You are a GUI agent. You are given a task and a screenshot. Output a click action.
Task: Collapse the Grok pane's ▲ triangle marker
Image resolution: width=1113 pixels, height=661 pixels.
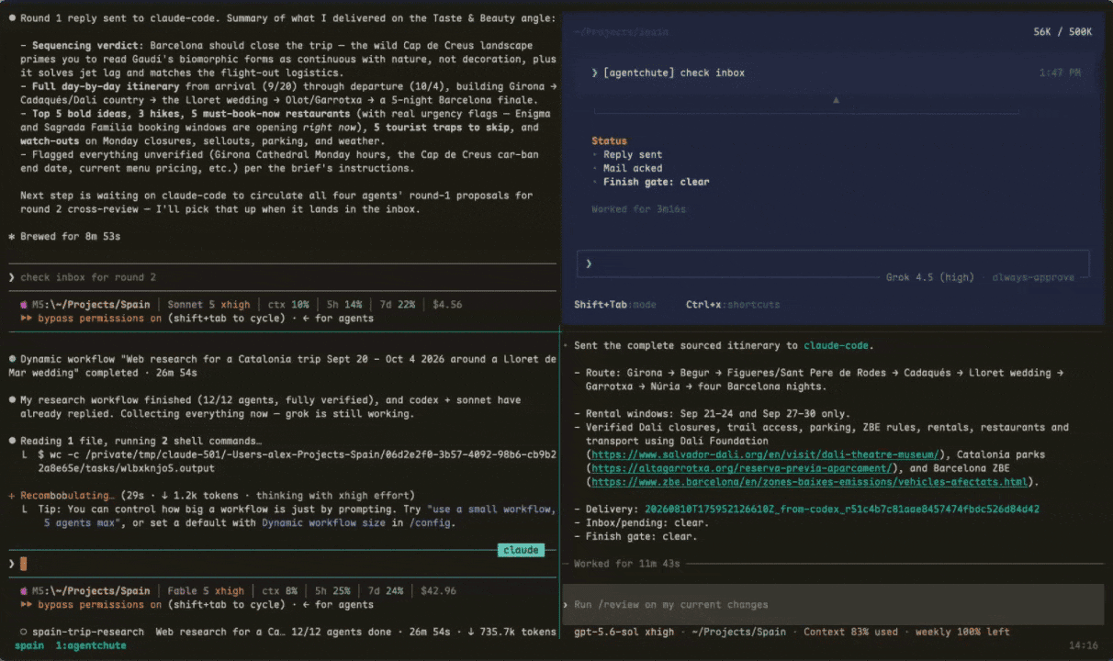(836, 99)
